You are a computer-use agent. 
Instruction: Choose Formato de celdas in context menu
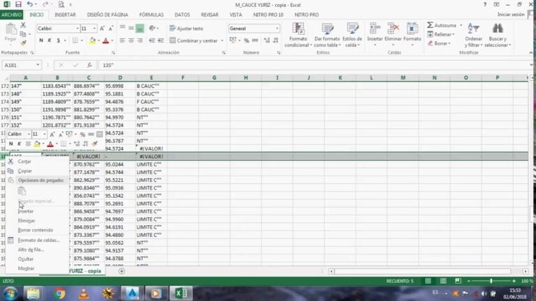click(38, 240)
